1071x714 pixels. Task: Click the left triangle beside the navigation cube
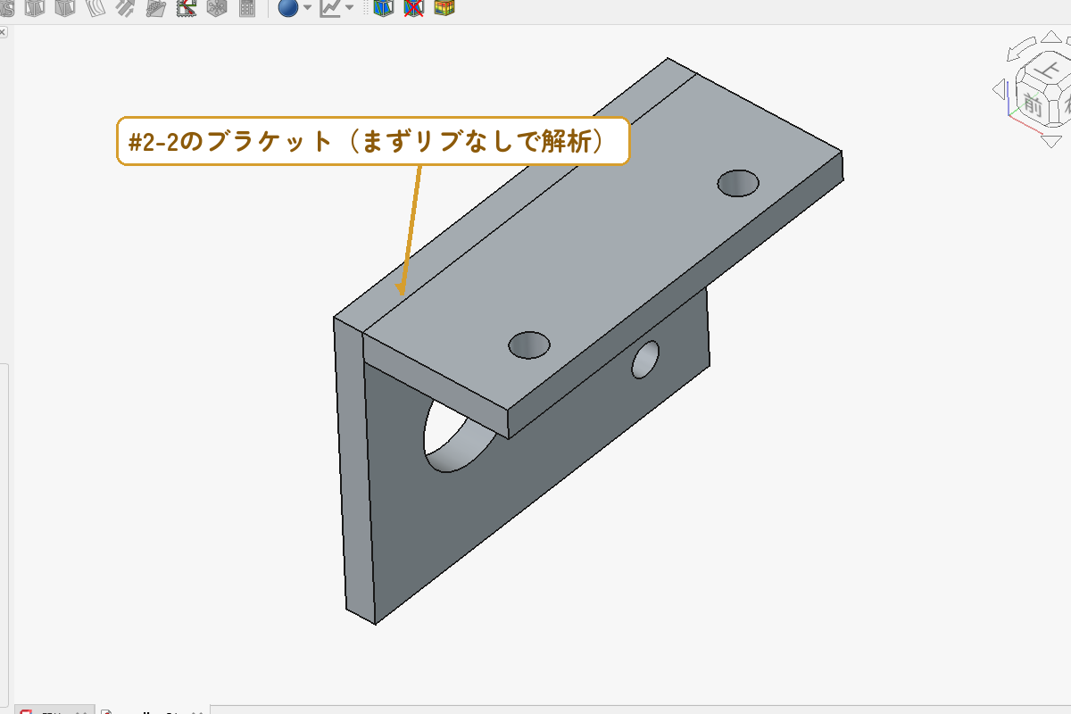coord(999,89)
